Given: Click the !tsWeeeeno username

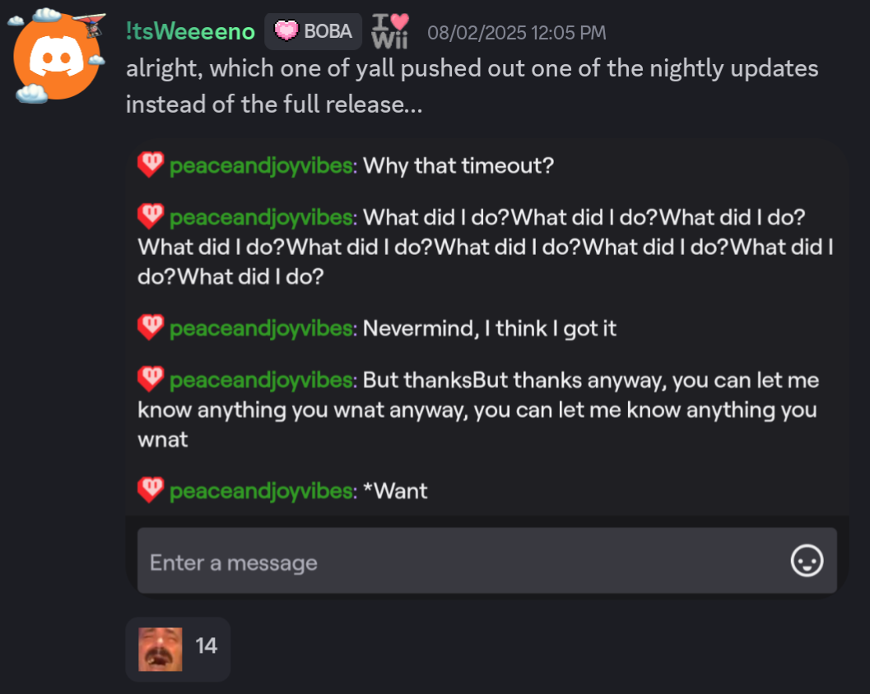Looking at the screenshot, I should pyautogui.click(x=190, y=31).
